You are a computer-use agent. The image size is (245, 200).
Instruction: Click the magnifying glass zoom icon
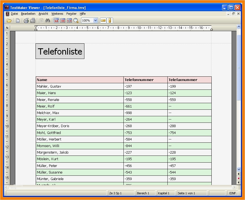tap(76, 20)
